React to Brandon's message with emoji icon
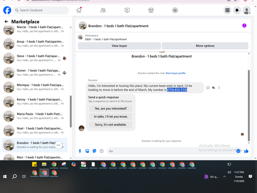 [x=208, y=87]
